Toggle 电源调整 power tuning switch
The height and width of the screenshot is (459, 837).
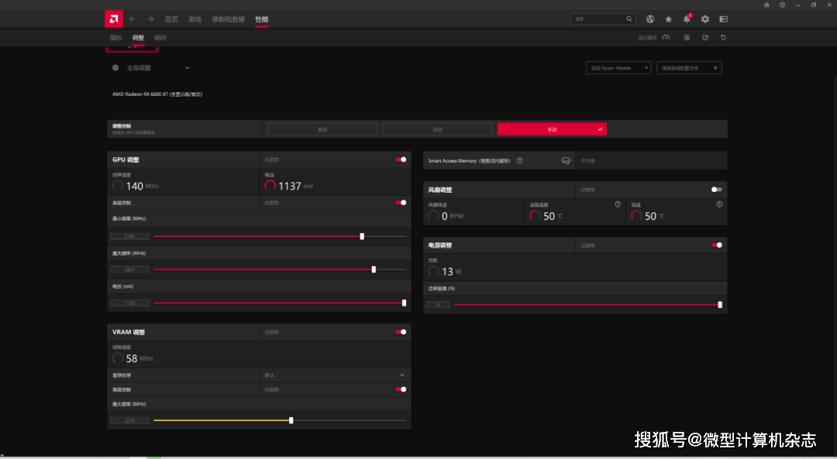coord(716,245)
